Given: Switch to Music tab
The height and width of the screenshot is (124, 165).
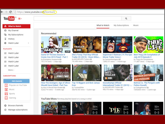Looking at the screenshot, I should pyautogui.click(x=136, y=25).
